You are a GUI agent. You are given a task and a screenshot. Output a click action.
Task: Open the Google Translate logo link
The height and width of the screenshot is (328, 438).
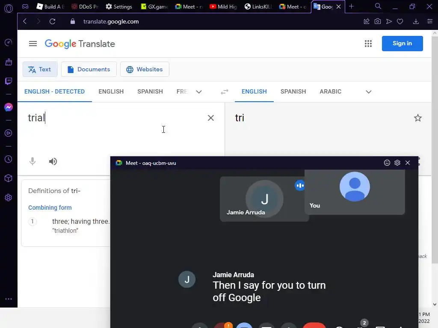80,44
